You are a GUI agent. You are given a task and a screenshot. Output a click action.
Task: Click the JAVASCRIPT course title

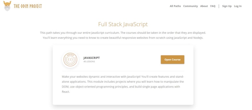92,58
